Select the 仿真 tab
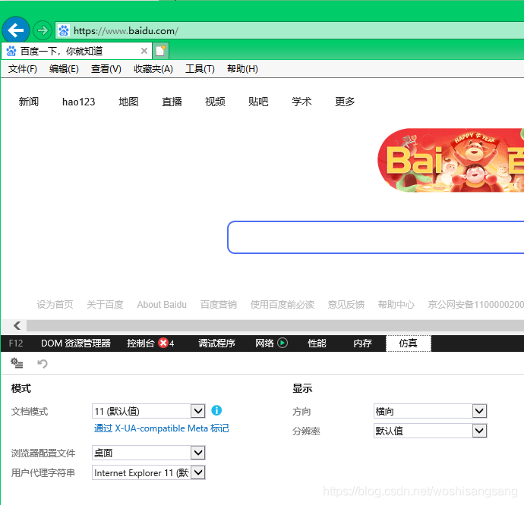The width and height of the screenshot is (524, 505). coord(409,343)
